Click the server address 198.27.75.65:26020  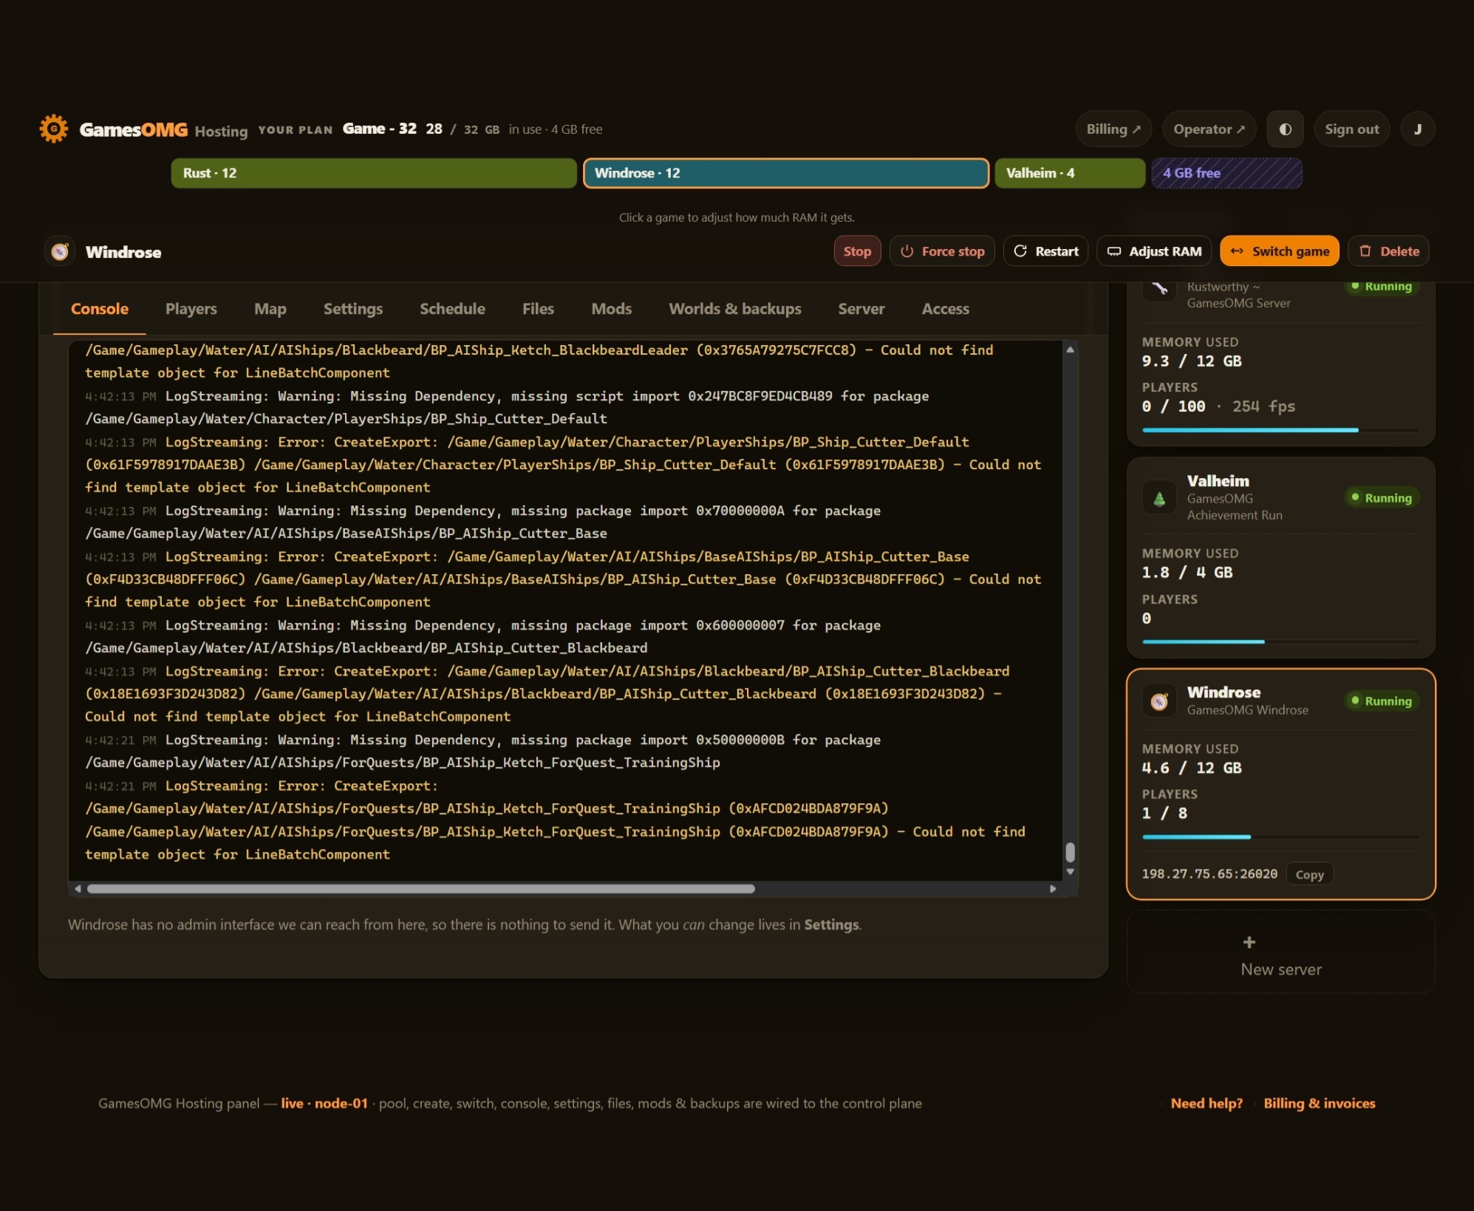pyautogui.click(x=1209, y=874)
